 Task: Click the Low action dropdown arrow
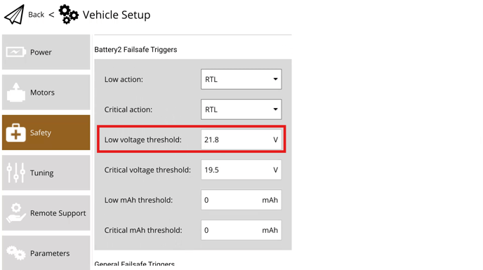point(275,79)
